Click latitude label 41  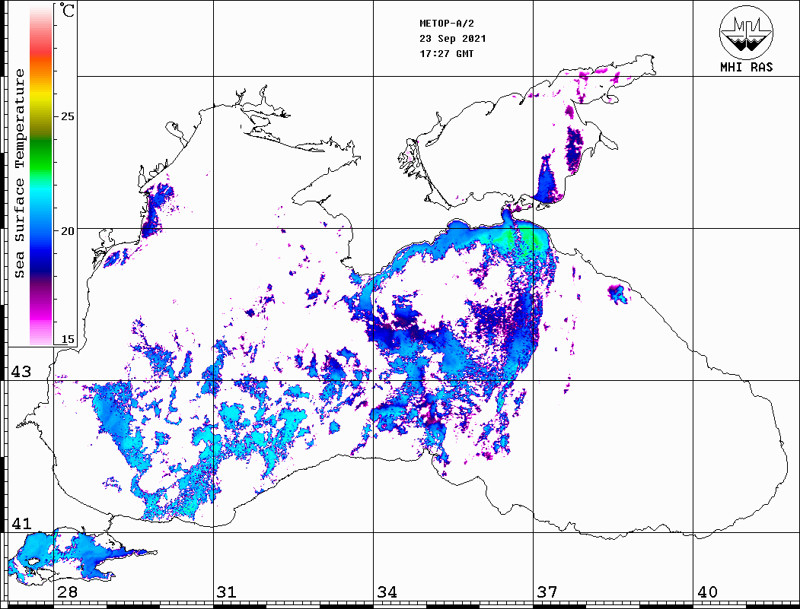pyautogui.click(x=21, y=523)
